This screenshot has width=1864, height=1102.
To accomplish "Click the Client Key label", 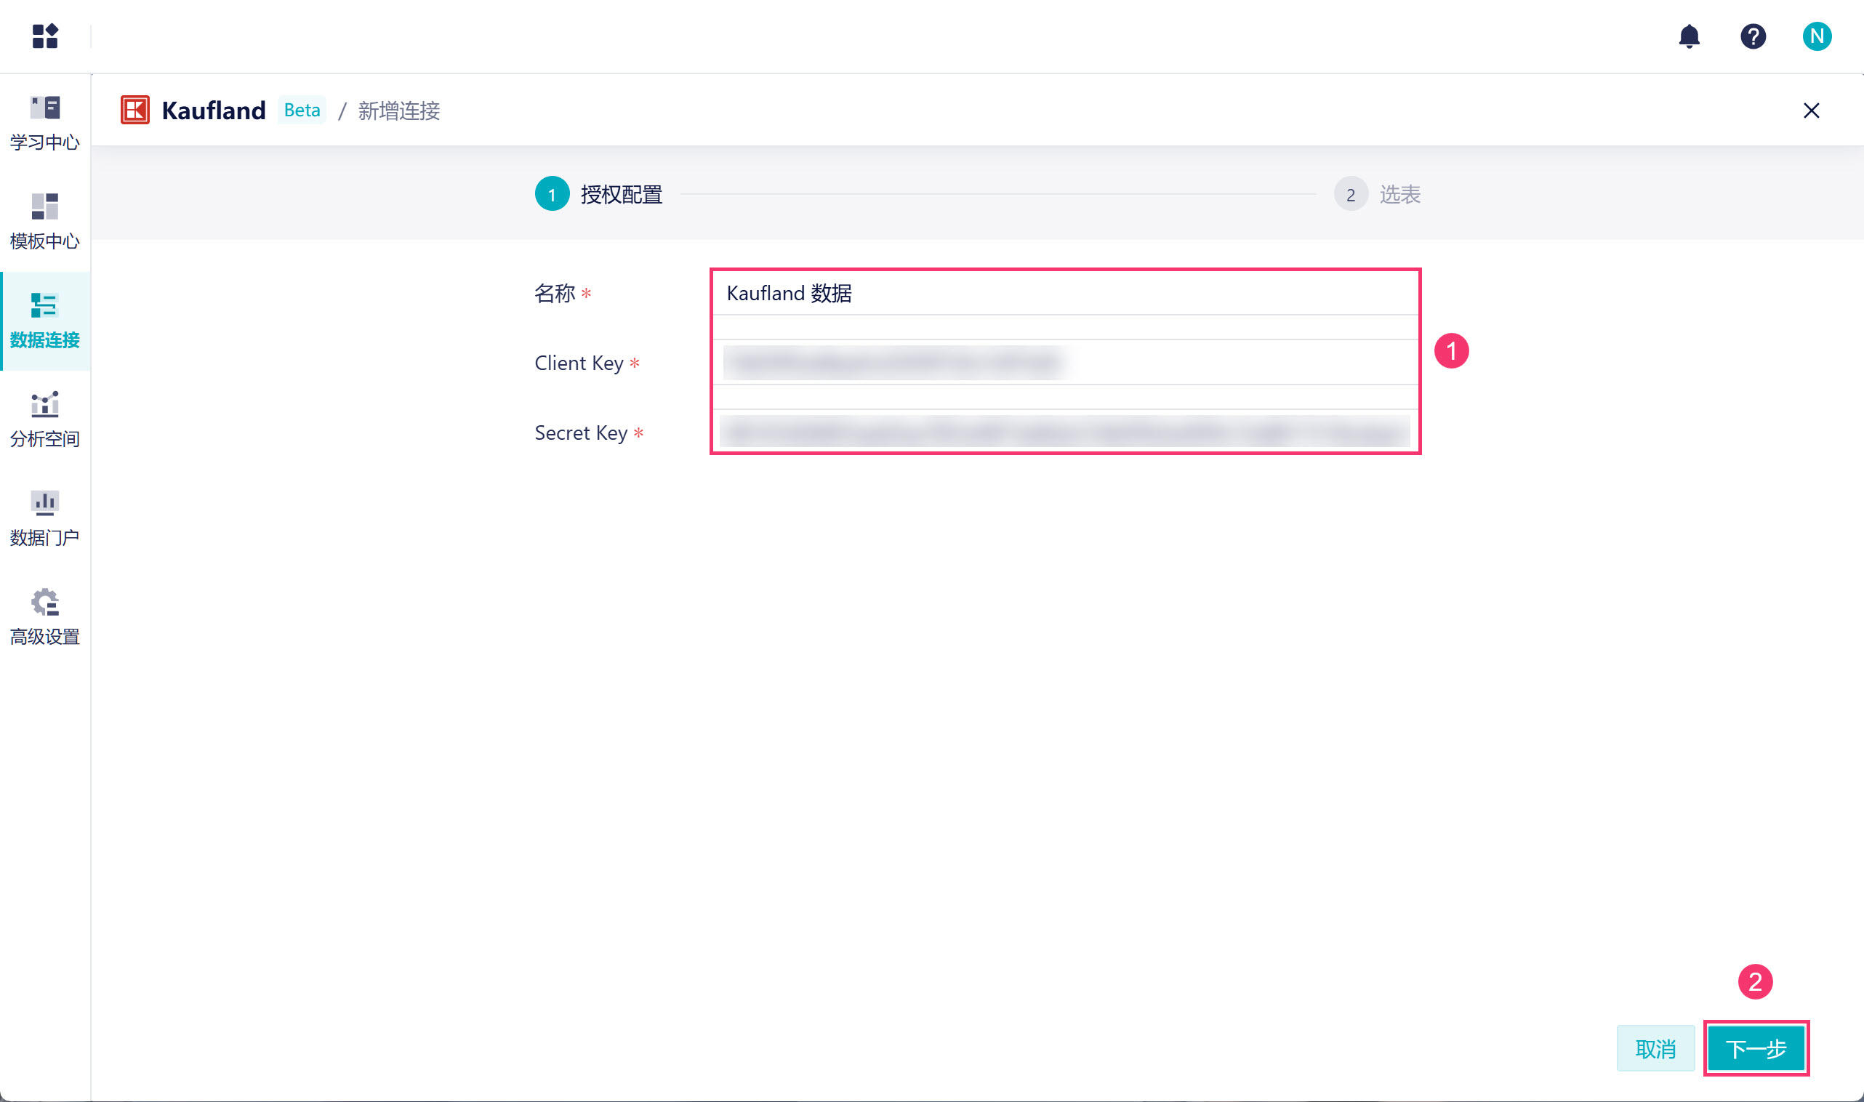I will click(579, 363).
